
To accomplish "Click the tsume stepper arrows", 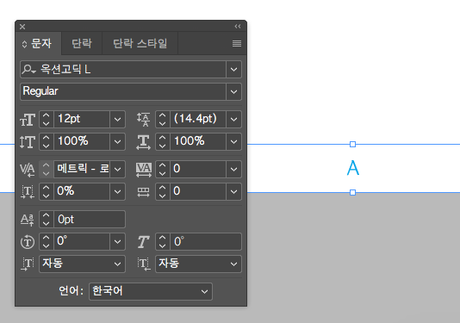I will click(x=46, y=191).
